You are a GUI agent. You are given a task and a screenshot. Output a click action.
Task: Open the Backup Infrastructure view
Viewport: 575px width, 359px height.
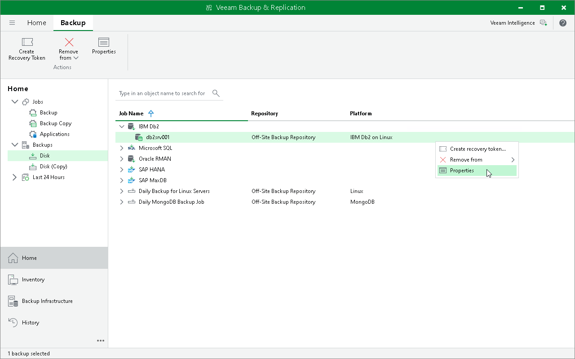coord(54,301)
